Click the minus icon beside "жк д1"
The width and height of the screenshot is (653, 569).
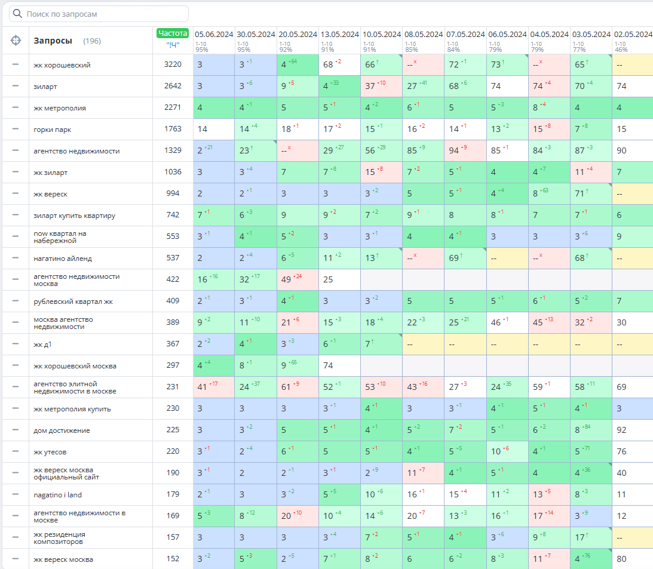pyautogui.click(x=16, y=344)
